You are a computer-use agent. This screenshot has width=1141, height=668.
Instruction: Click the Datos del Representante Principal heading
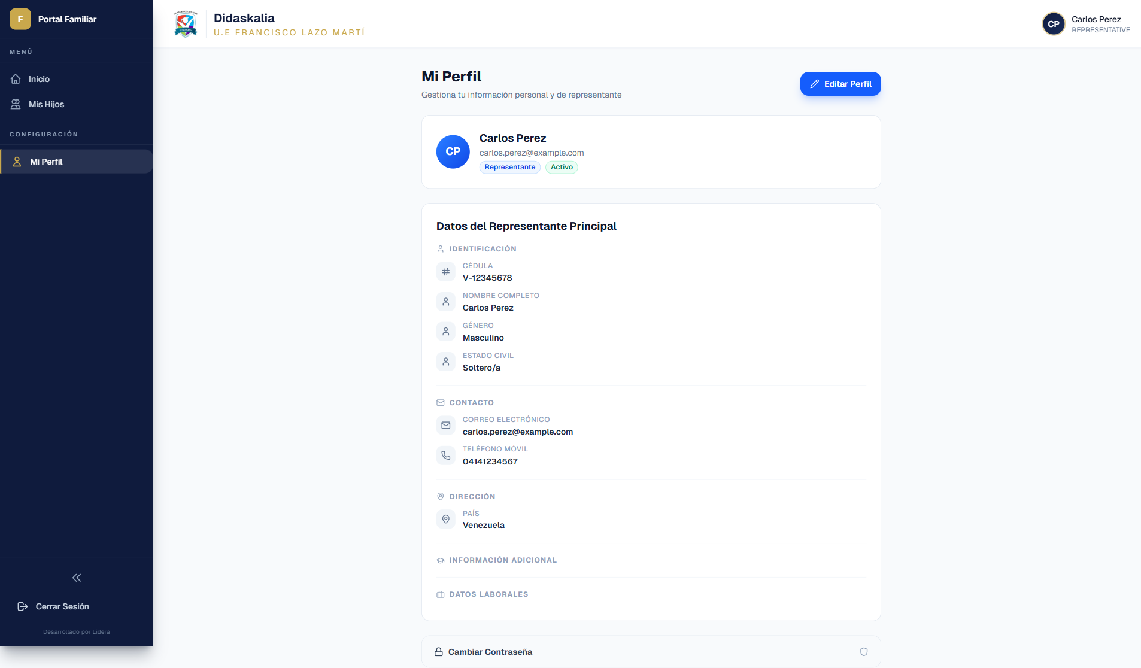tap(526, 226)
